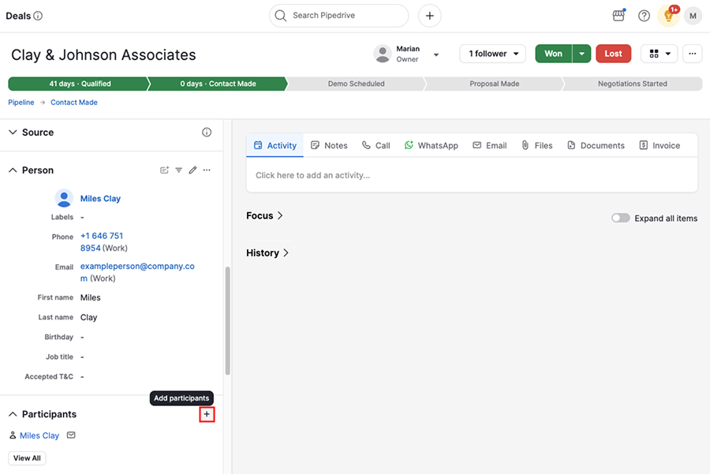Image resolution: width=710 pixels, height=474 pixels.
Task: Open the 1 follower dropdown
Action: click(x=492, y=54)
